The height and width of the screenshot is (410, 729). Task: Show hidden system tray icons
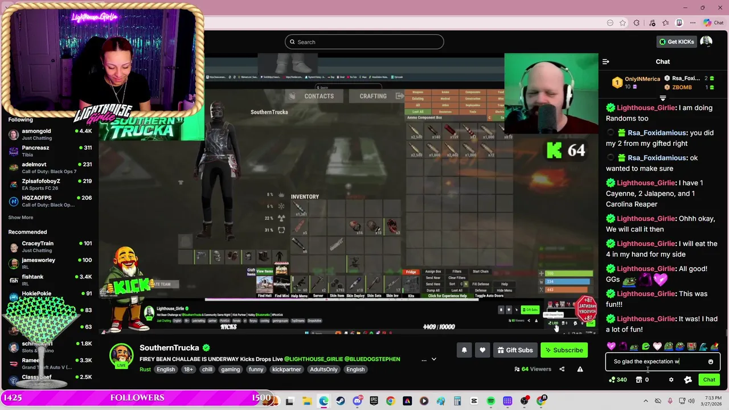click(646, 401)
